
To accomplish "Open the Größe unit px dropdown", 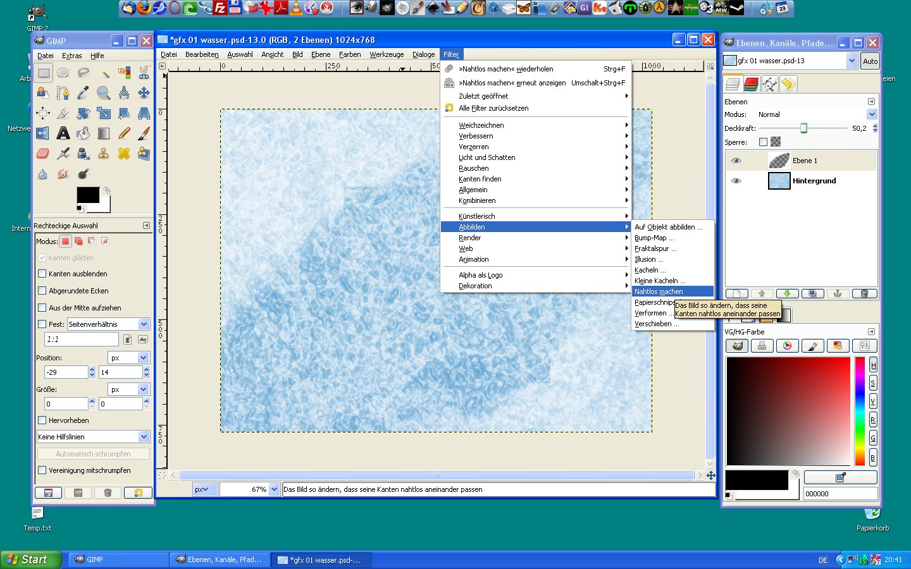I will [x=129, y=389].
